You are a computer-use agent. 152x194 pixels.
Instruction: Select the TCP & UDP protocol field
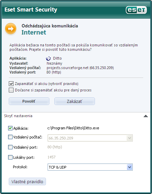90,167
